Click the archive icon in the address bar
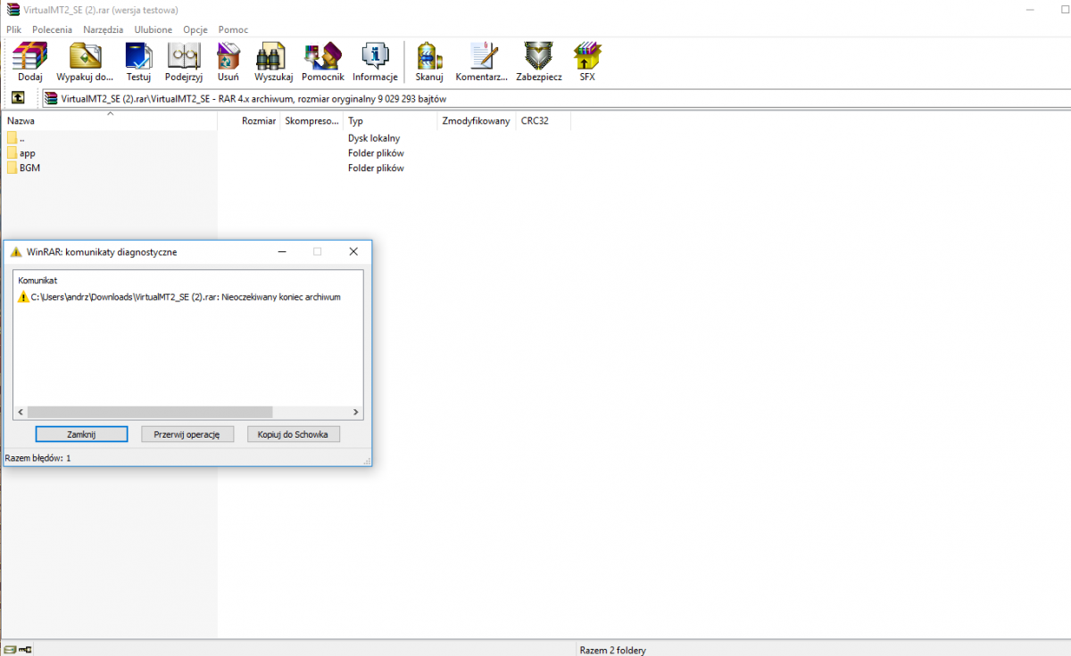The image size is (1071, 656). (x=53, y=98)
